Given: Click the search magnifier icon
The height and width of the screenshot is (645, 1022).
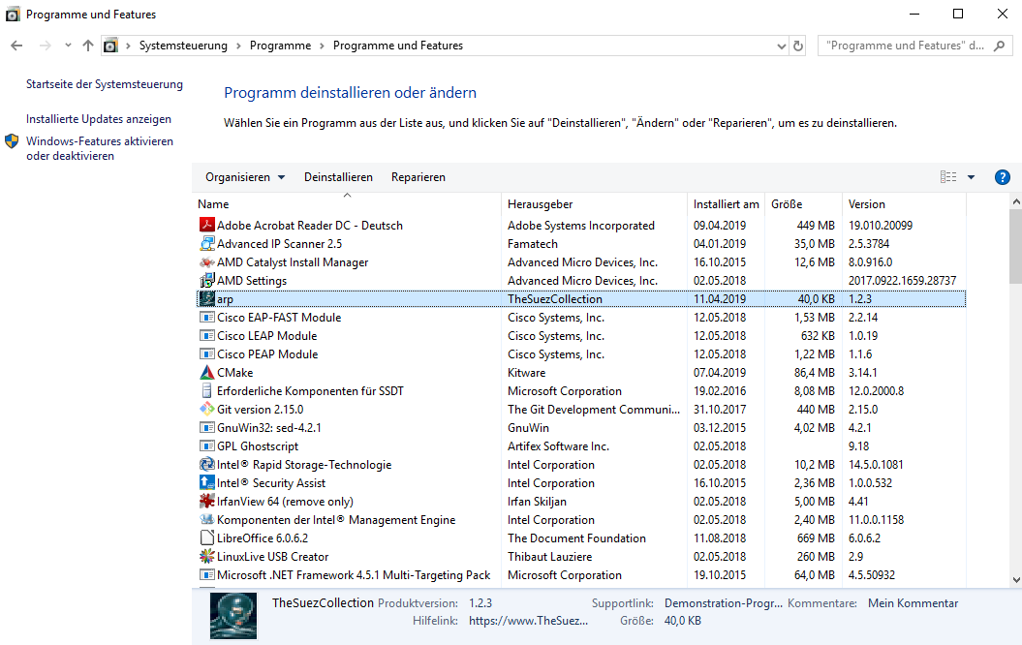Looking at the screenshot, I should [x=999, y=46].
